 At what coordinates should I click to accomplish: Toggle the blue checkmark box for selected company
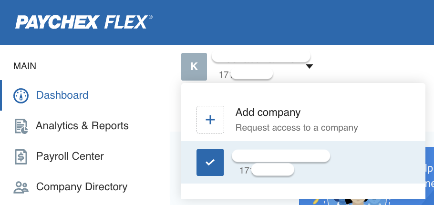pos(210,162)
